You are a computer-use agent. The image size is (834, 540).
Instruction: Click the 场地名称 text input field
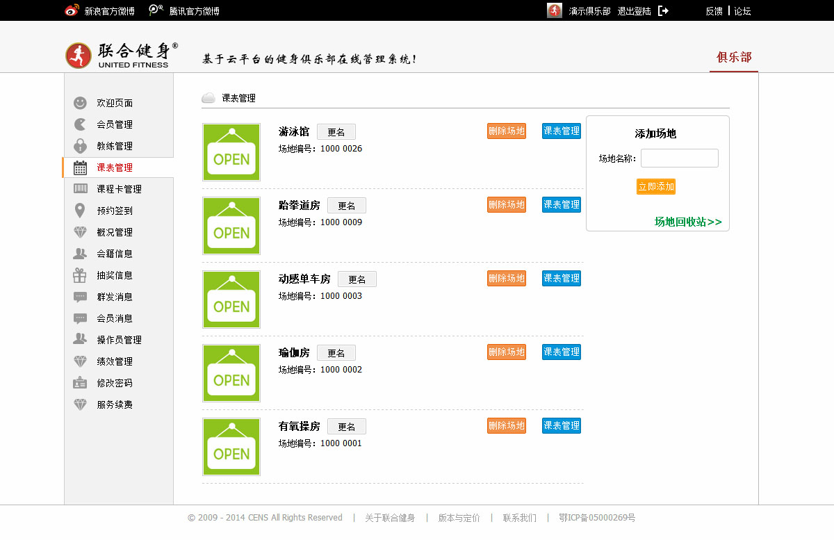679,158
